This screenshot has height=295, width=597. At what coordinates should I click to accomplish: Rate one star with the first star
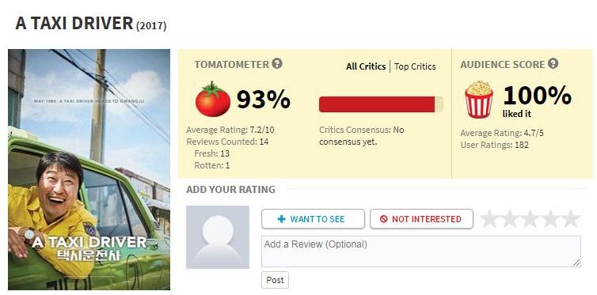[x=489, y=219]
